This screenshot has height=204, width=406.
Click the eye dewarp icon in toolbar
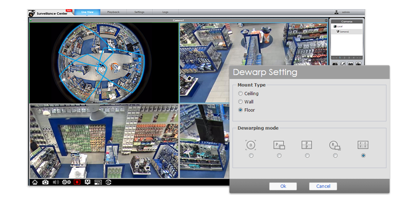click(108, 182)
